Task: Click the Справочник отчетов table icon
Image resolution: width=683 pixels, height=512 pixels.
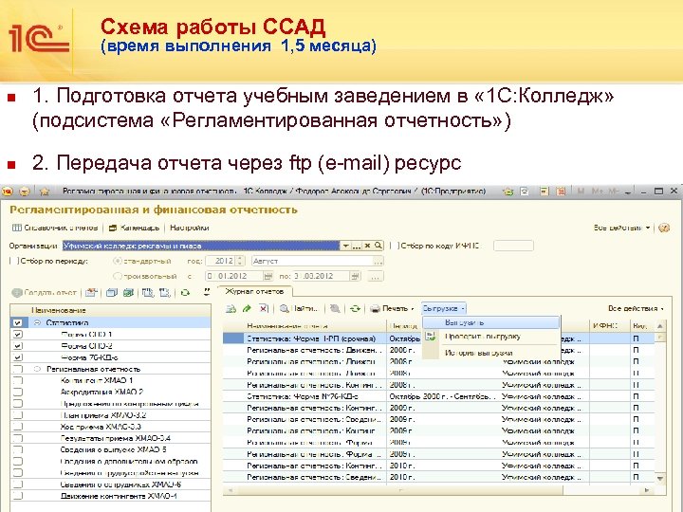Action: 17,228
